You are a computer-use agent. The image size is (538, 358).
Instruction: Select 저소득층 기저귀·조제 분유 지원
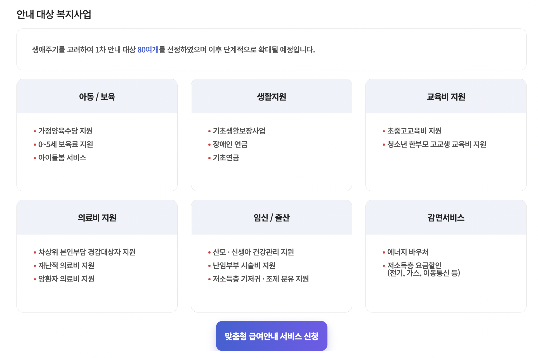coord(260,279)
